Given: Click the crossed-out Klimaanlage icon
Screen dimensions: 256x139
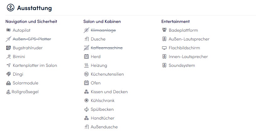Looking at the screenshot, I should pos(86,30).
